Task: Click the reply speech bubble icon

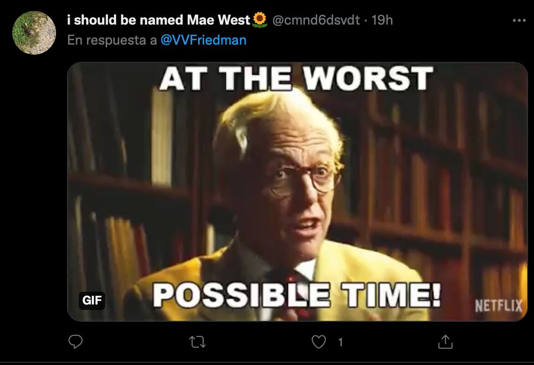Action: (75, 341)
